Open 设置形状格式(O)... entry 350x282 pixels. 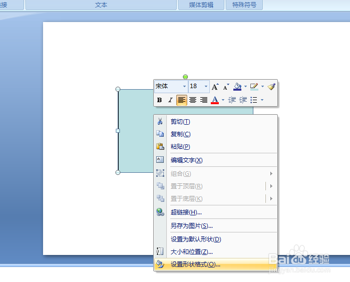pos(215,264)
